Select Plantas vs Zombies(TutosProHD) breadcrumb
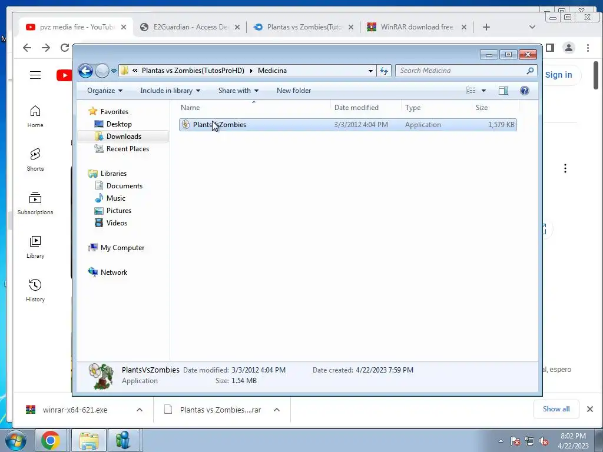The image size is (603, 452). 193,71
